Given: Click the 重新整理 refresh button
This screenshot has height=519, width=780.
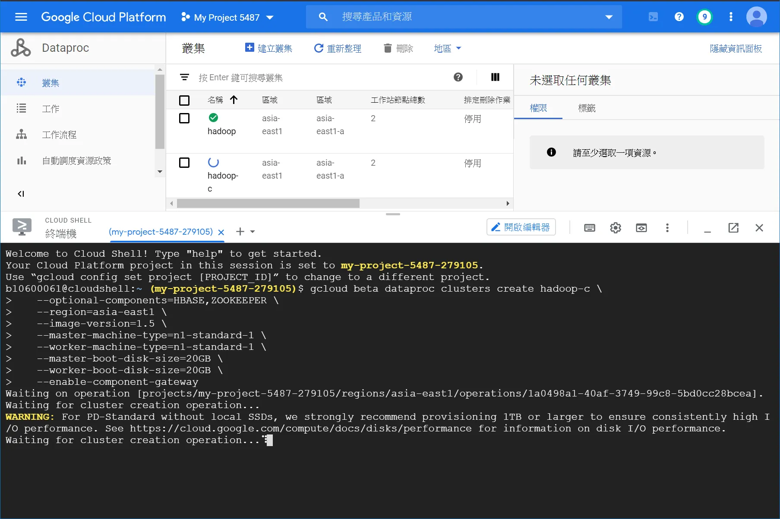Looking at the screenshot, I should coord(338,48).
